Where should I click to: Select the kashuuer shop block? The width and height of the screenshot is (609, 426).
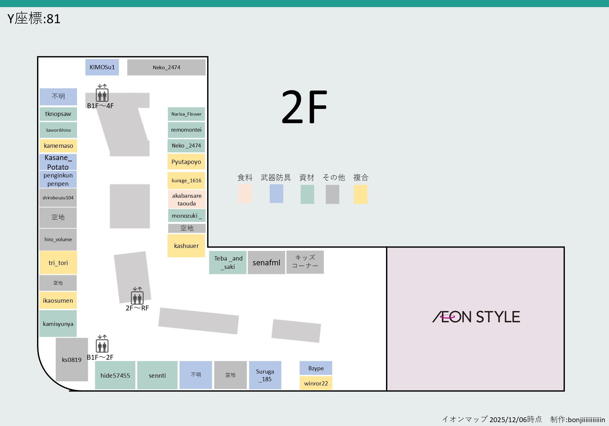click(x=186, y=246)
